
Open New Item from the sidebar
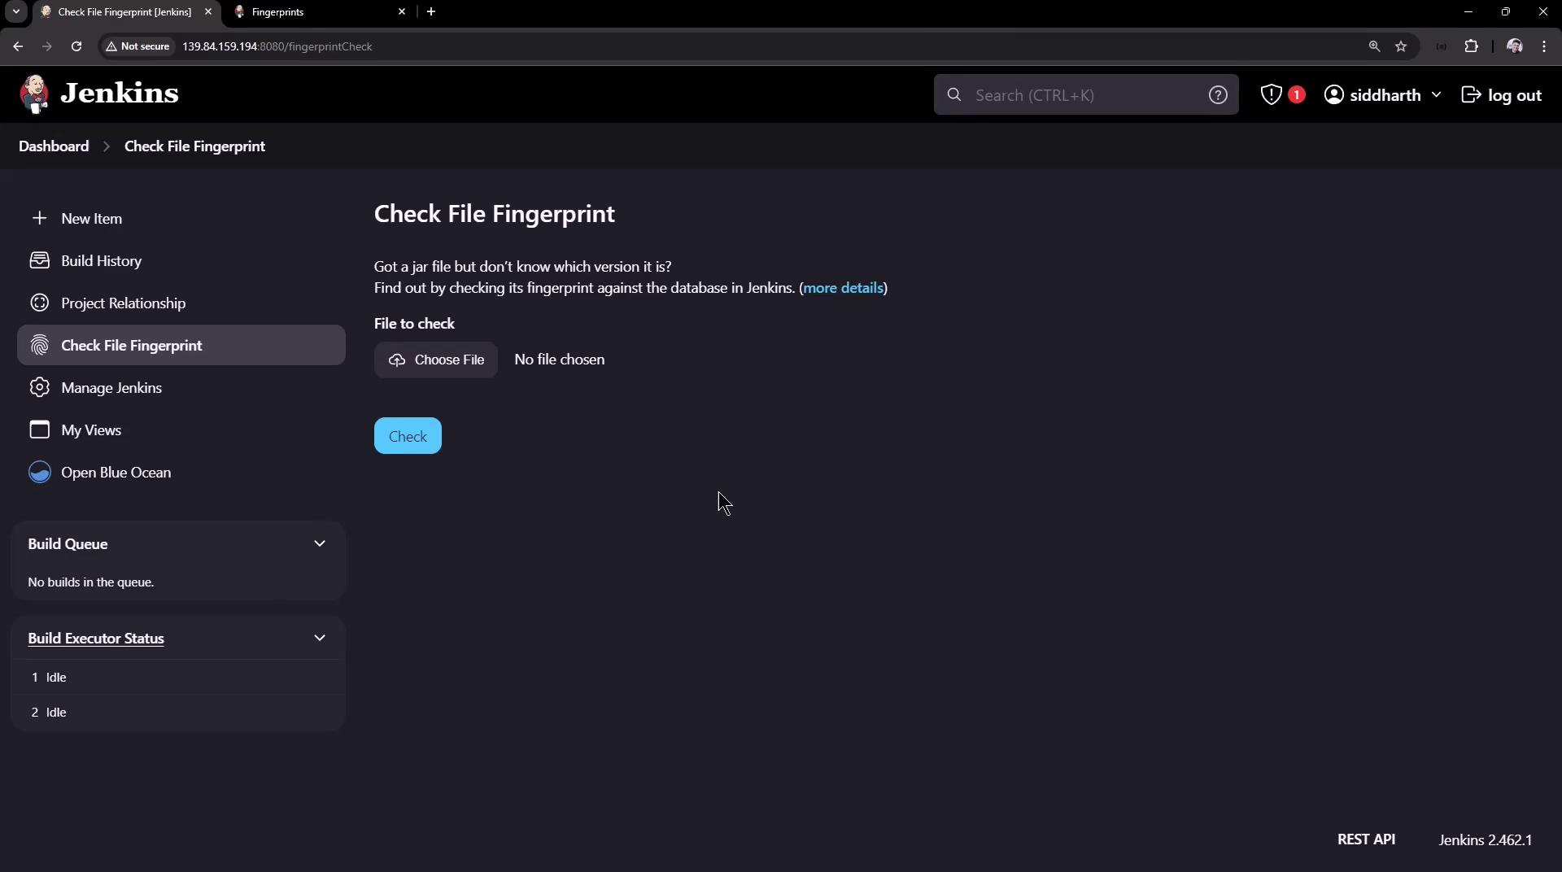click(x=181, y=218)
